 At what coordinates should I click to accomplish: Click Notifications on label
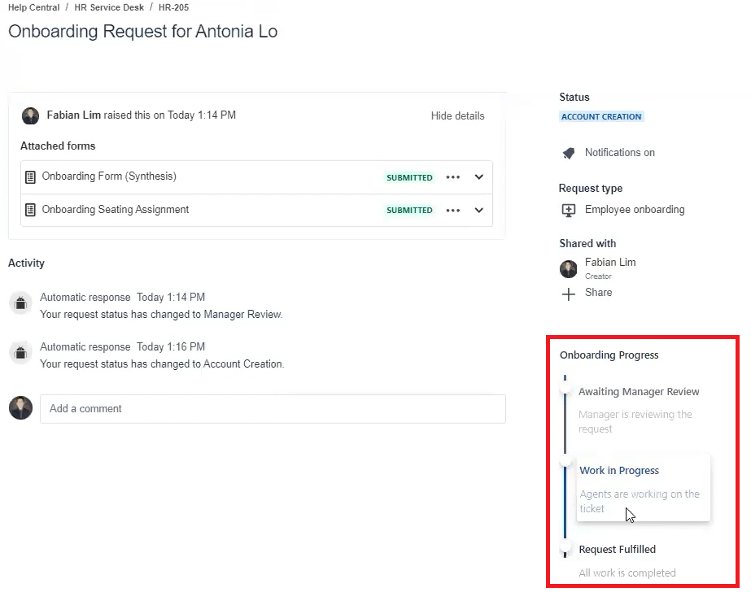point(620,153)
